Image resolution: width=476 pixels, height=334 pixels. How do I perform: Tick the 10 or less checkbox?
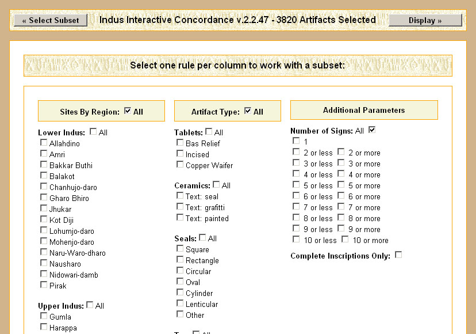click(296, 239)
